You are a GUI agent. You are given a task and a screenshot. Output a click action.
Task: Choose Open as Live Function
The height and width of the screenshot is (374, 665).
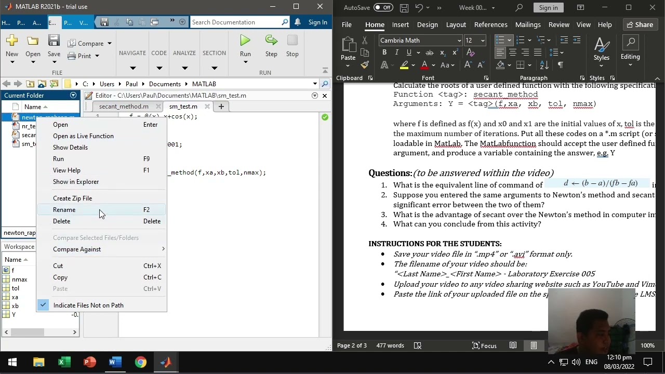102,136
